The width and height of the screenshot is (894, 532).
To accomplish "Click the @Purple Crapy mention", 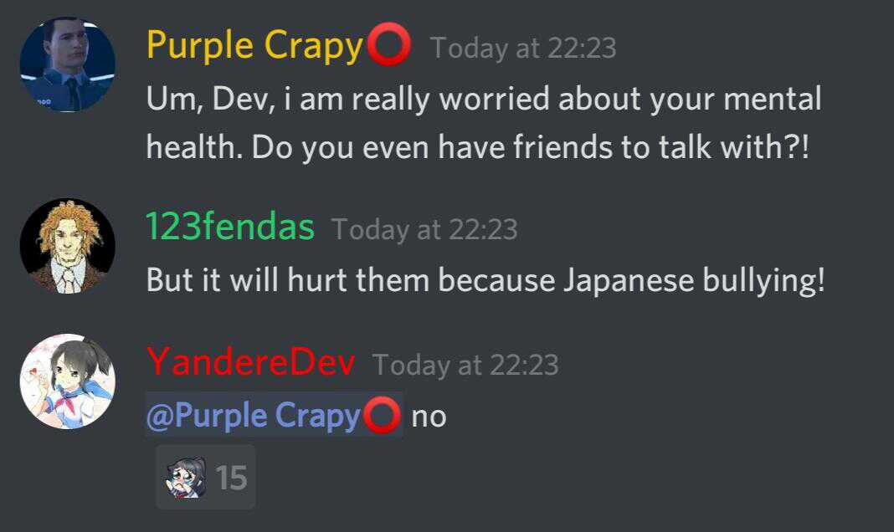I will pos(274,415).
